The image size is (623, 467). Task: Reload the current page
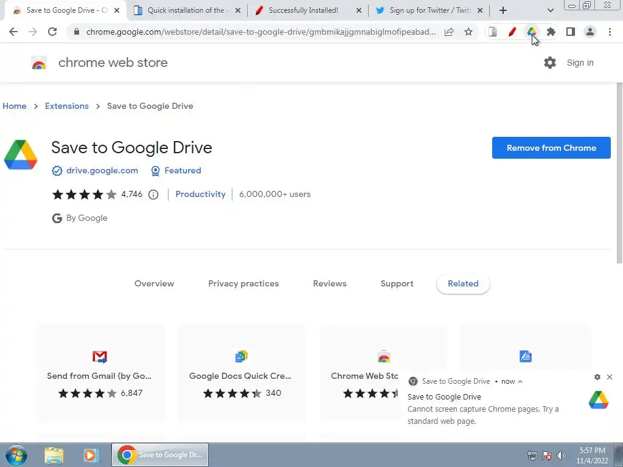pos(52,32)
